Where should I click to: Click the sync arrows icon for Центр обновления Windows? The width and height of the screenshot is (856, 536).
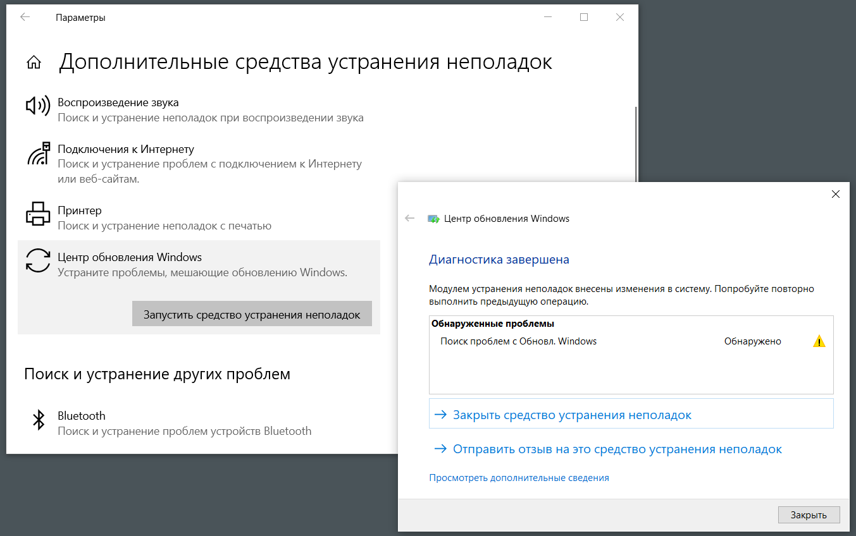pyautogui.click(x=37, y=260)
